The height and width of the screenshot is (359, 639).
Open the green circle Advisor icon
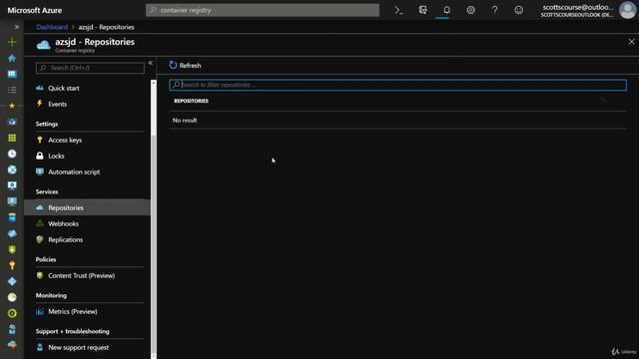click(x=12, y=313)
